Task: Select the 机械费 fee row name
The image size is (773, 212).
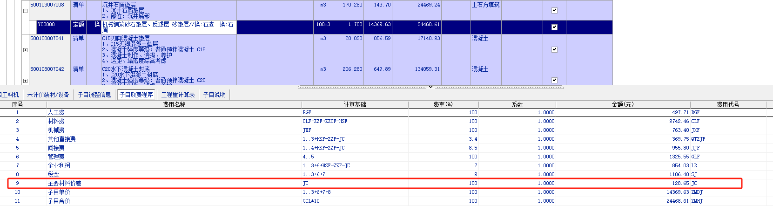Action: 56,130
